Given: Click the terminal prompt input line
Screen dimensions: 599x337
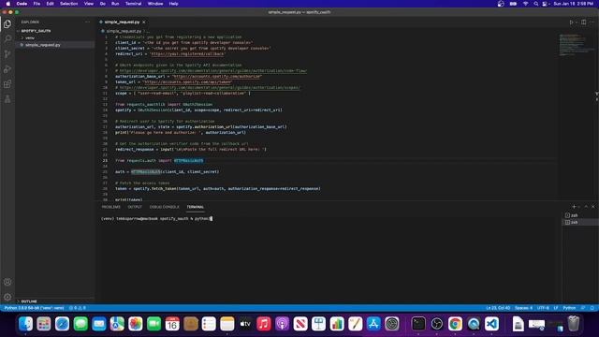Looking at the screenshot, I should (156, 219).
